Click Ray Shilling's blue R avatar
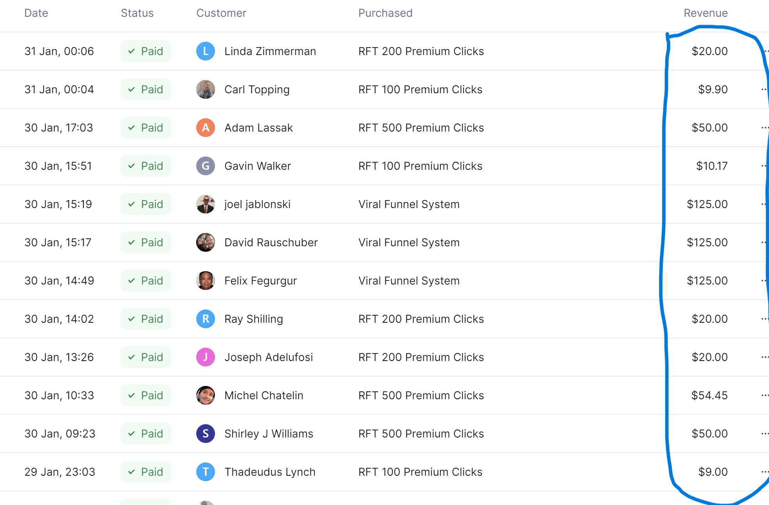This screenshot has height=505, width=769. pyautogui.click(x=206, y=319)
